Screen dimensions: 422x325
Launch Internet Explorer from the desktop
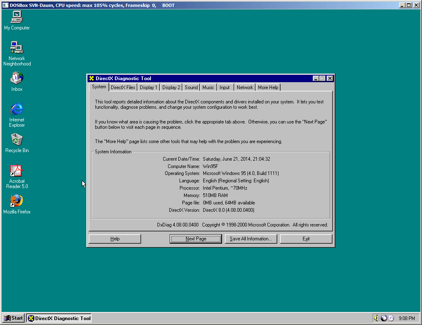click(x=17, y=115)
